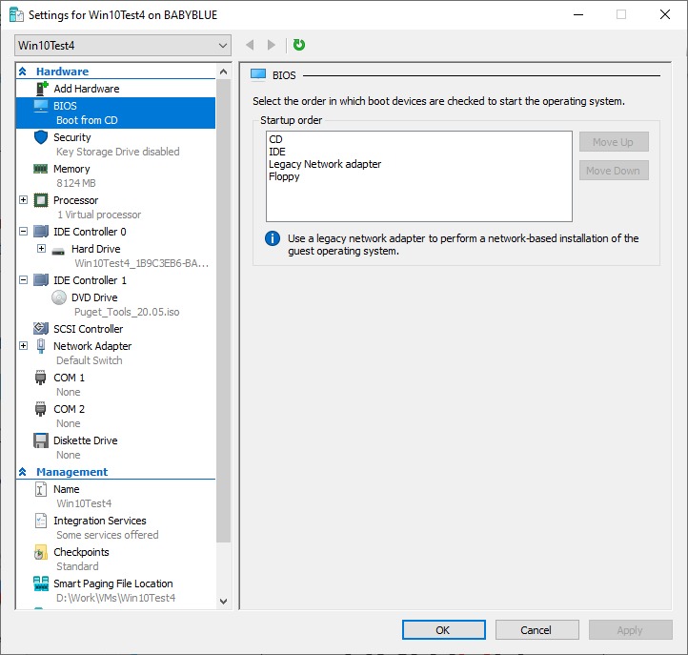The image size is (688, 655).
Task: Select the SCSI Controller icon
Action: (41, 329)
